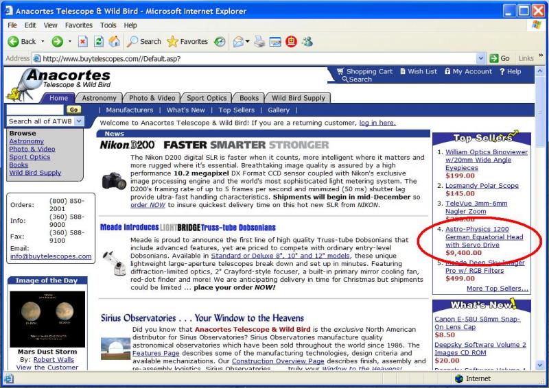The height and width of the screenshot is (388, 549).
Task: Click 'More Top Sellers...' link
Action: 497,289
